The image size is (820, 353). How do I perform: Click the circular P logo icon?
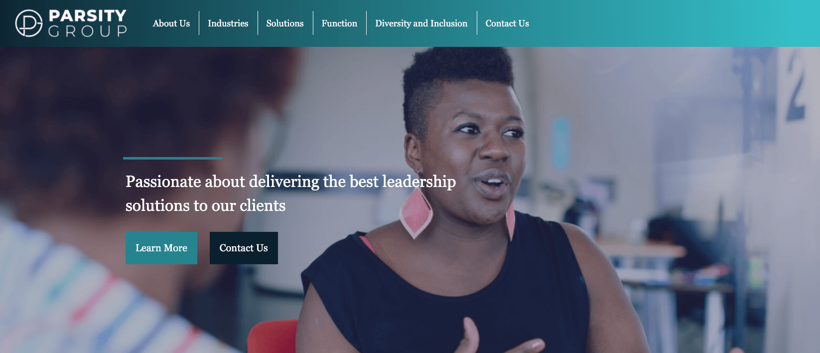tap(29, 23)
